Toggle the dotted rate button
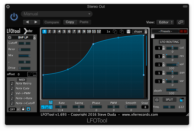Screen dimensions: 194x131 click(43, 107)
